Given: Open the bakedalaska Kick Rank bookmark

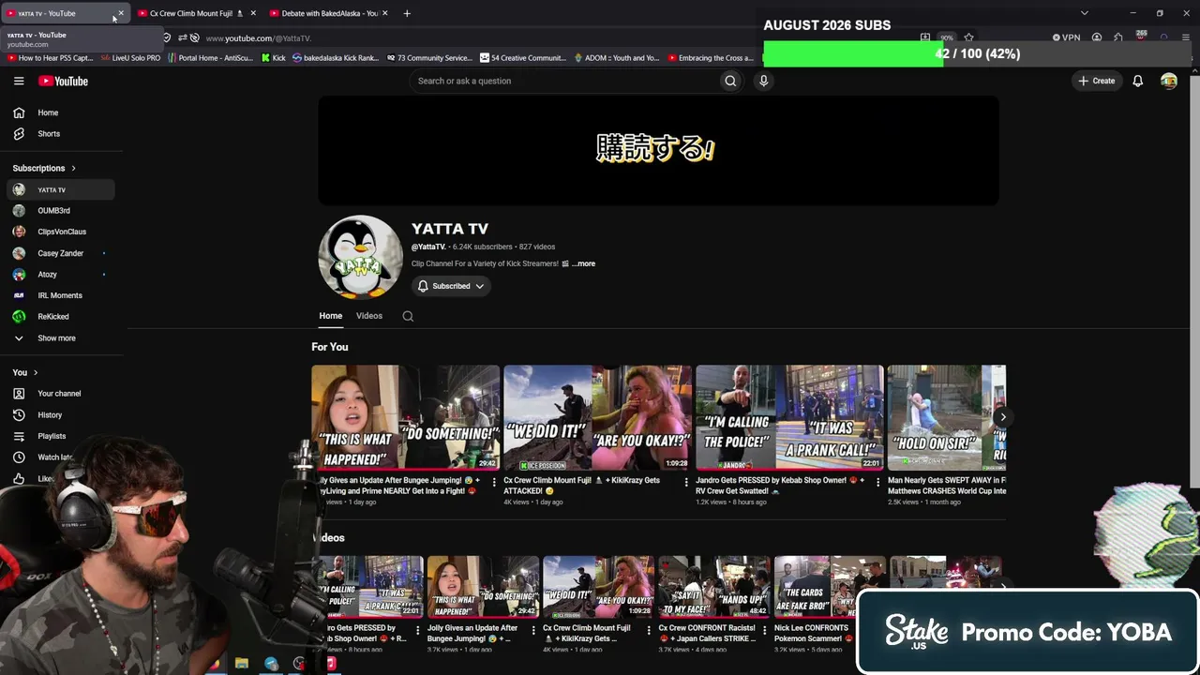Looking at the screenshot, I should click(x=336, y=58).
